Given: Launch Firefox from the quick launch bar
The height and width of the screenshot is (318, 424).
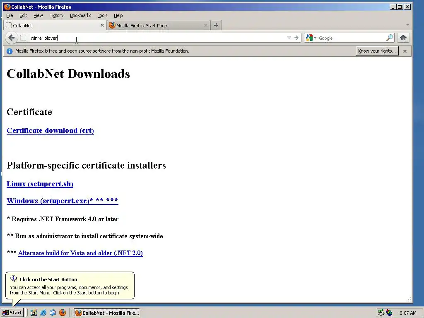Looking at the screenshot, I should 63,313.
